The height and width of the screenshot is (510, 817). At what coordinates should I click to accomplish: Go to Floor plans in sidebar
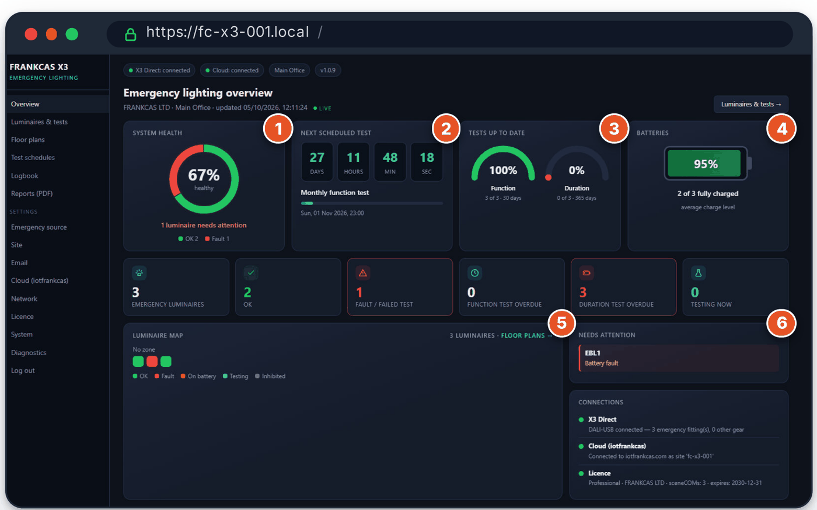(58, 140)
